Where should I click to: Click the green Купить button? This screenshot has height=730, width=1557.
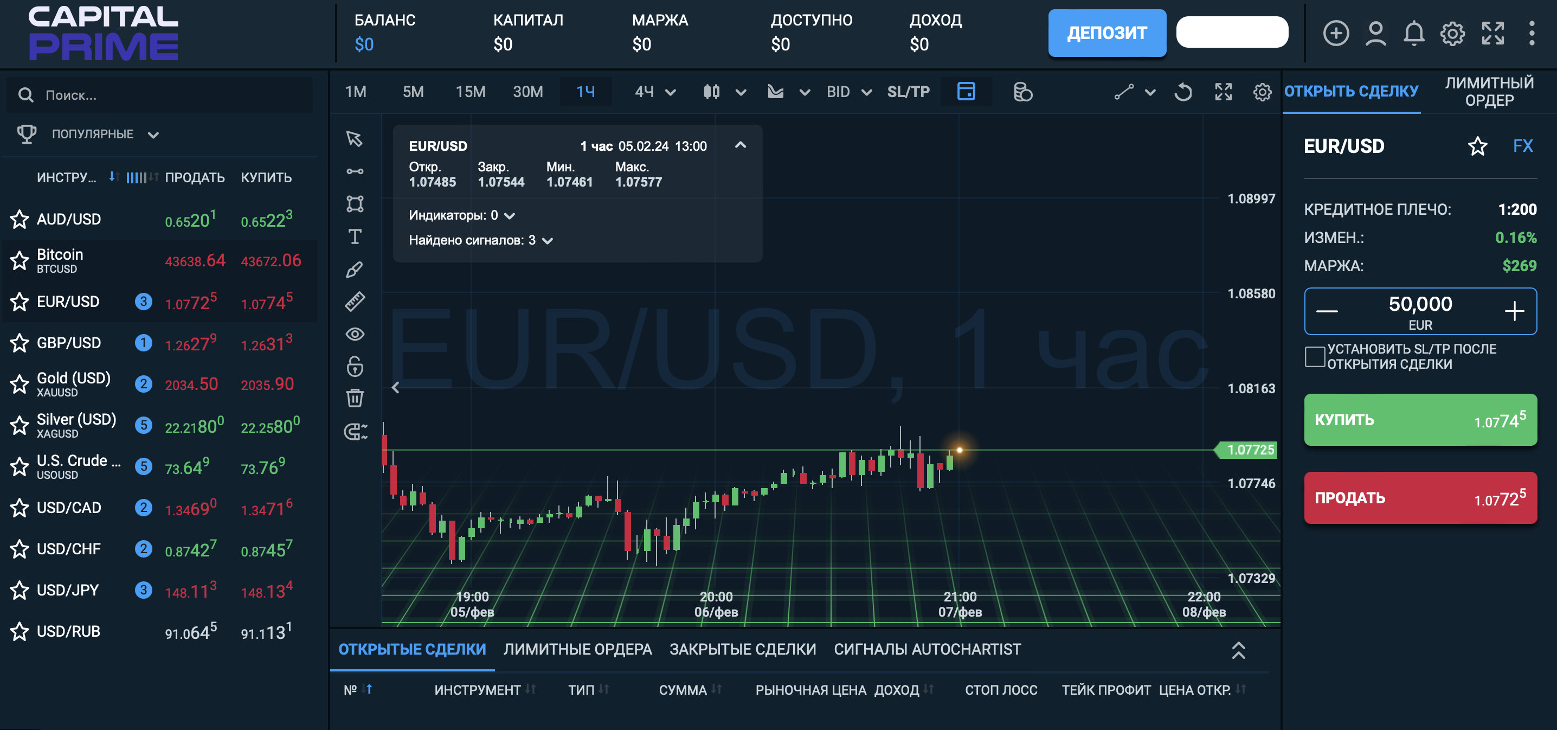tap(1420, 420)
